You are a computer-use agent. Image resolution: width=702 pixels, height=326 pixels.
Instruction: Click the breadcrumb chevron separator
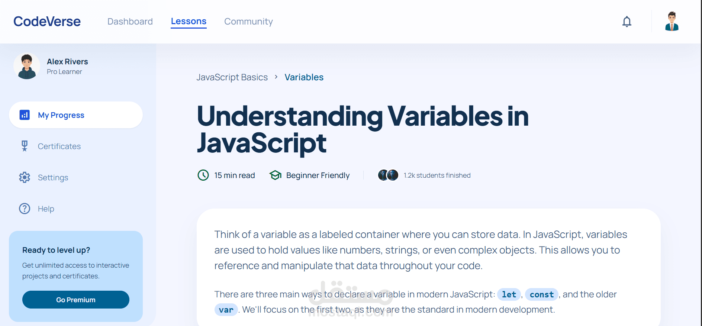coord(276,77)
